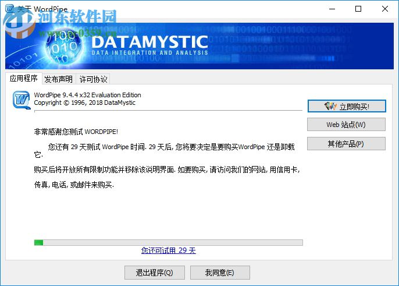Open the Web 站点(W) button
Screen dimensions: 399x286
click(x=346, y=125)
